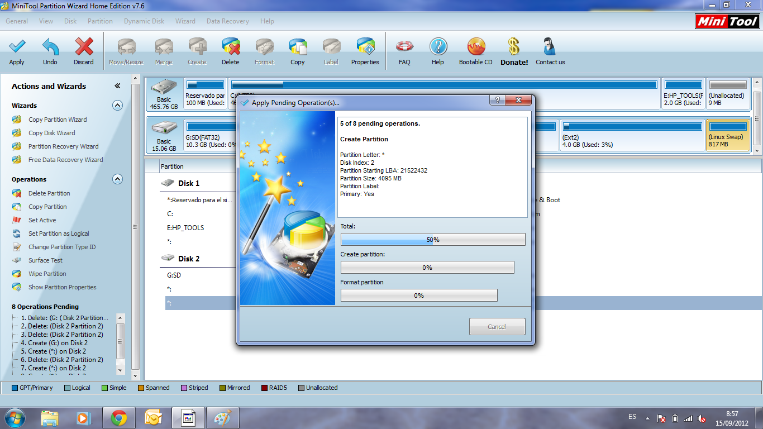Click the Contact us icon
This screenshot has width=763, height=429.
550,46
